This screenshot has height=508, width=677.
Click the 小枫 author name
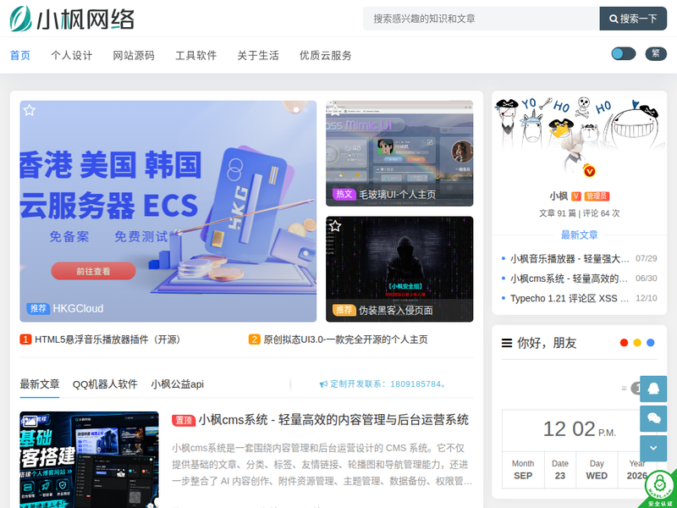point(559,196)
